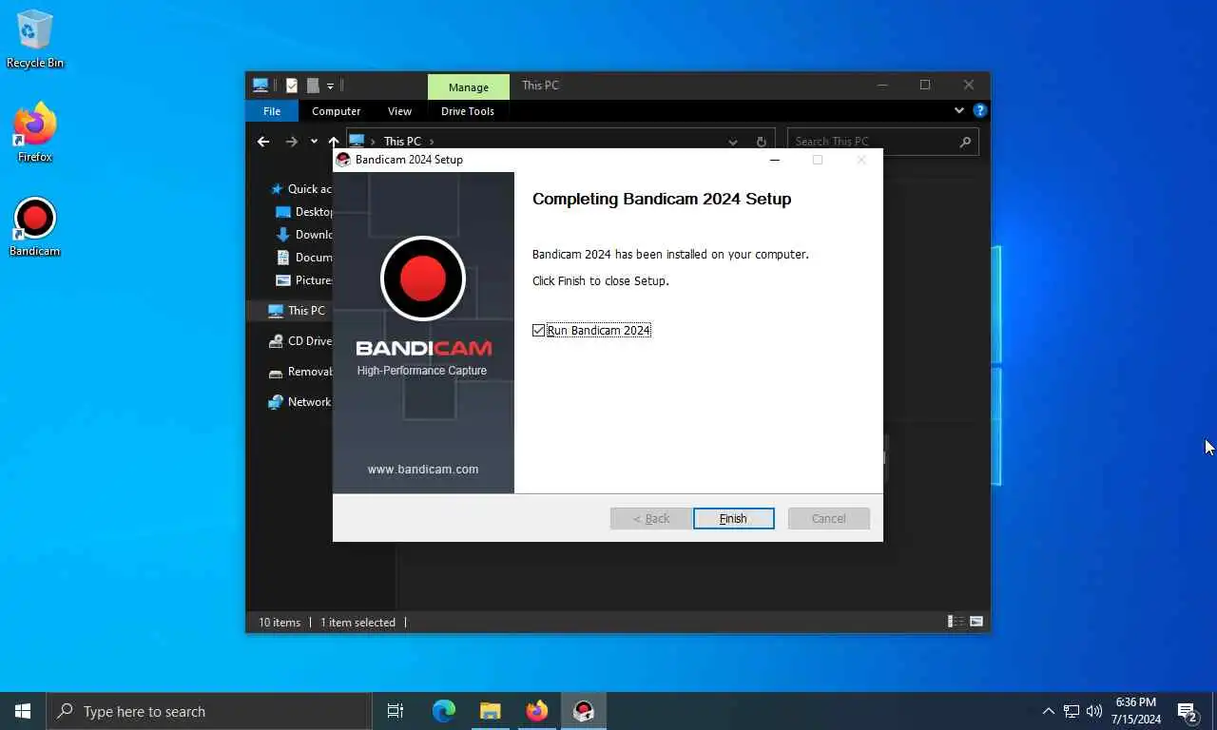Image resolution: width=1217 pixels, height=730 pixels.
Task: Open File Explorer from taskbar
Action: 491,711
